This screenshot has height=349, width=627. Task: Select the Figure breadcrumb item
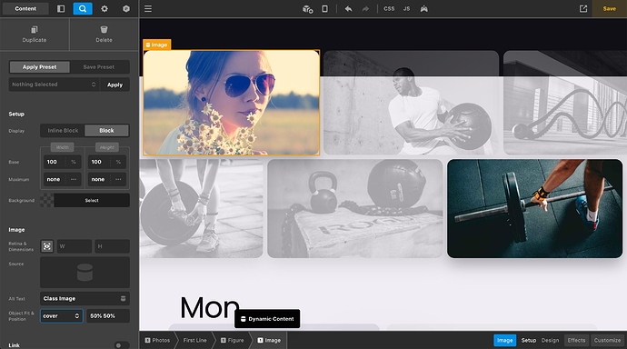pyautogui.click(x=233, y=340)
